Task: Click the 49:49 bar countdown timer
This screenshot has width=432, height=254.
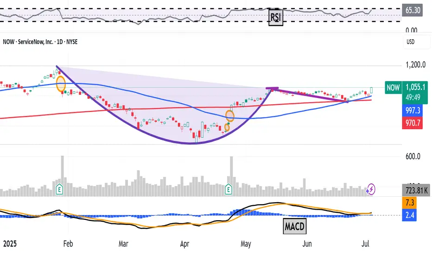Action: (x=413, y=97)
